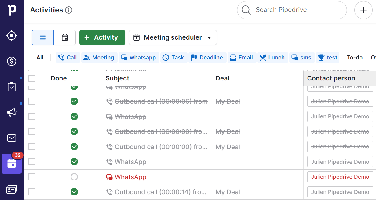Image resolution: width=376 pixels, height=200 pixels.
Task: Filter by test type
Action: tap(328, 58)
